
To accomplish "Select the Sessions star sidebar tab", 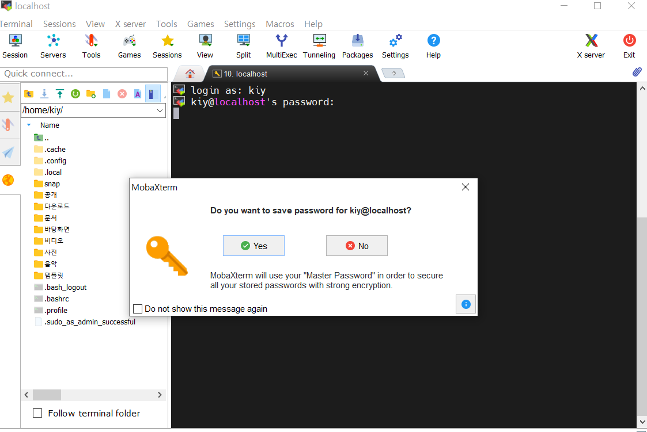I will 8,98.
